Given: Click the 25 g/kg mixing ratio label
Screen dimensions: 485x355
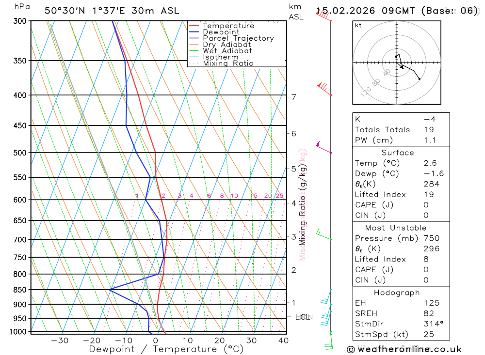Looking at the screenshot, I should coord(280,196).
